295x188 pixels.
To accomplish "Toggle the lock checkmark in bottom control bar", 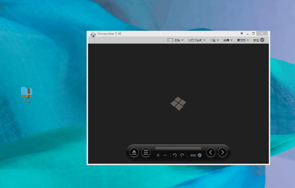I will (199, 155).
